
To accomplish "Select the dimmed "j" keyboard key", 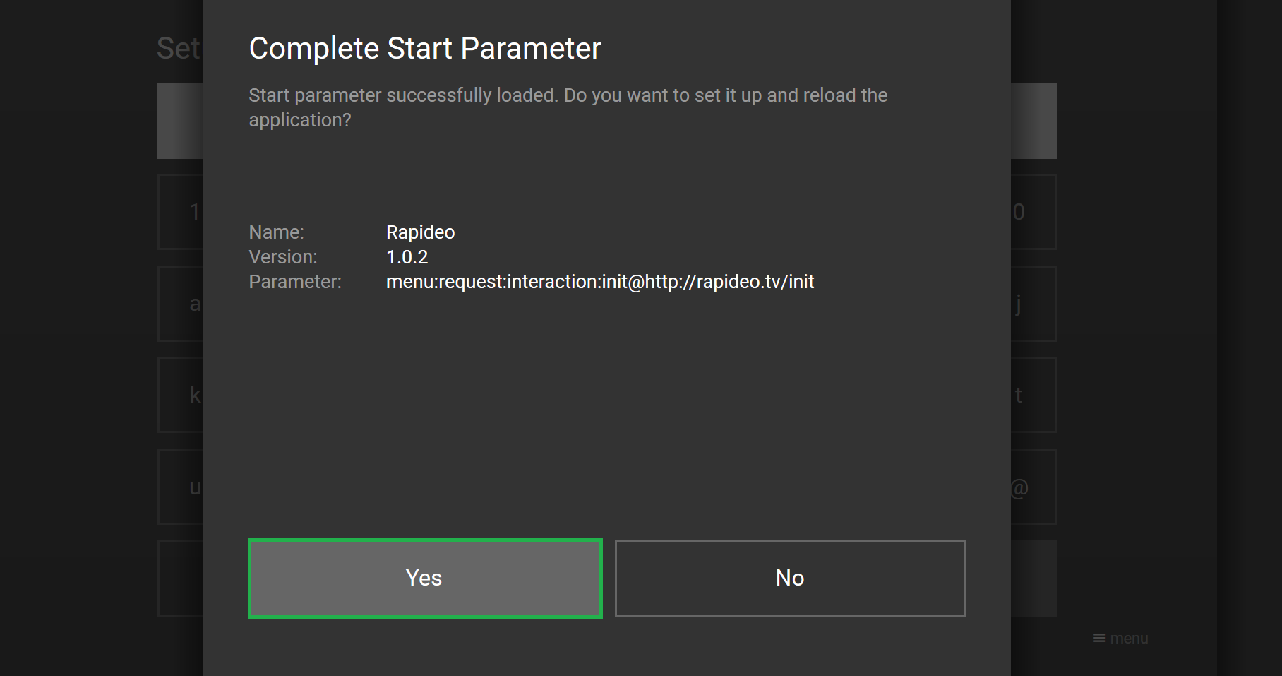I will (x=1034, y=304).
